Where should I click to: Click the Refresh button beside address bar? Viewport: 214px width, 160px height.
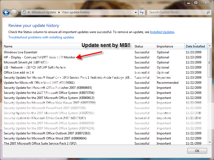(142, 12)
